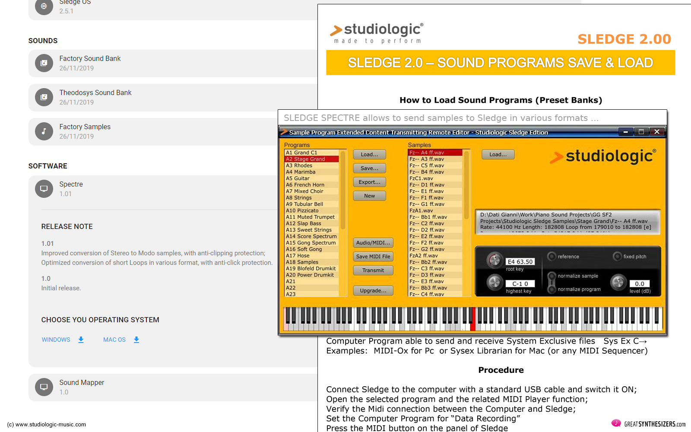Image resolution: width=691 pixels, height=432 pixels.
Task: Select sample Fz-- C4 ff.wav
Action: [x=435, y=294]
